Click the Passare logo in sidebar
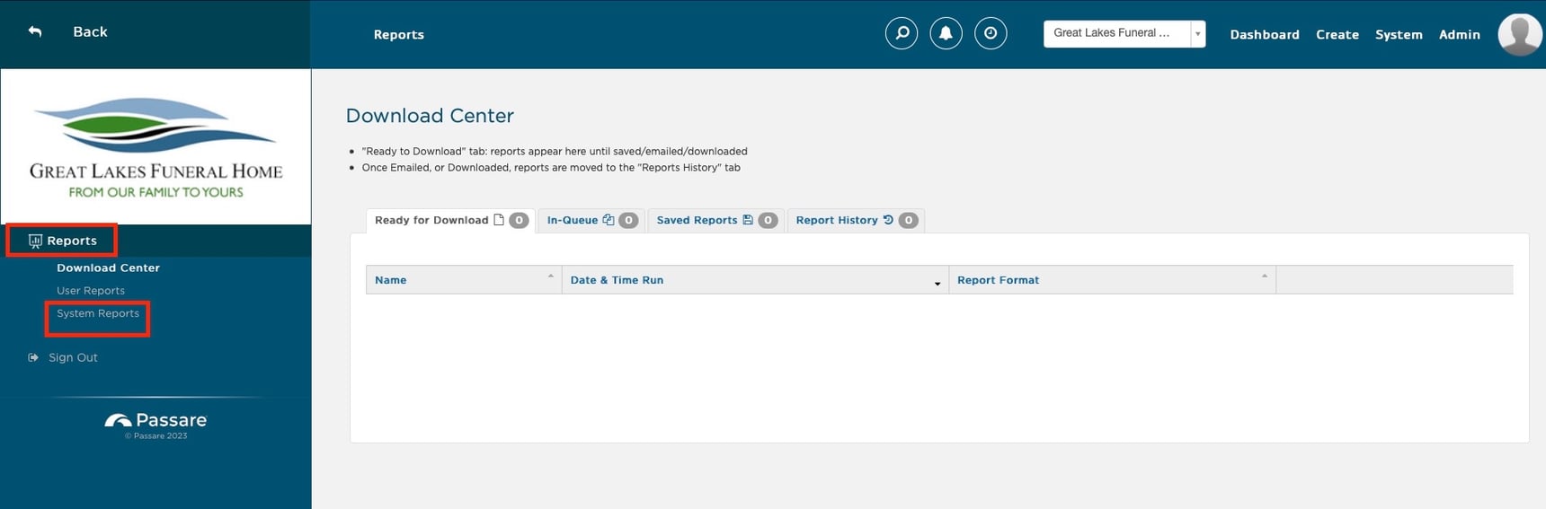Screen dimensions: 1546x509 [155, 421]
